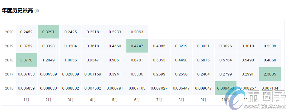
Task: Click the 2018 year row label
Action: pyautogui.click(x=9, y=60)
